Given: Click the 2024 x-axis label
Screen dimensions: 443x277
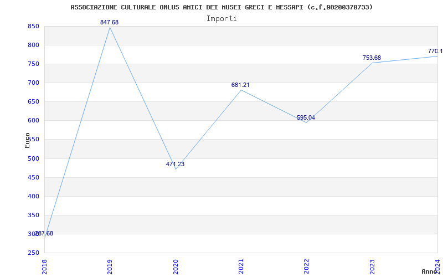Looking at the screenshot, I should point(437,266).
